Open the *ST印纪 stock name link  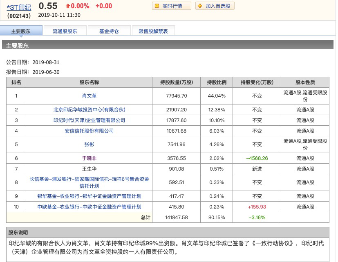19,7
